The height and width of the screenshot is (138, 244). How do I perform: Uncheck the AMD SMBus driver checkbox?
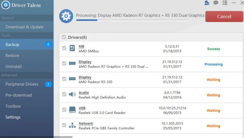(x=64, y=48)
